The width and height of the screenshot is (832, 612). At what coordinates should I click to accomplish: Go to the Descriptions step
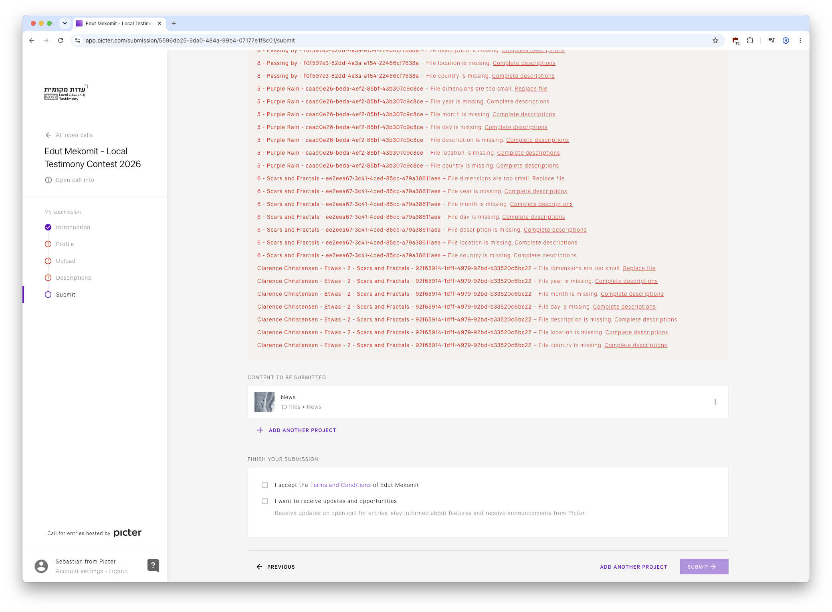(x=73, y=278)
